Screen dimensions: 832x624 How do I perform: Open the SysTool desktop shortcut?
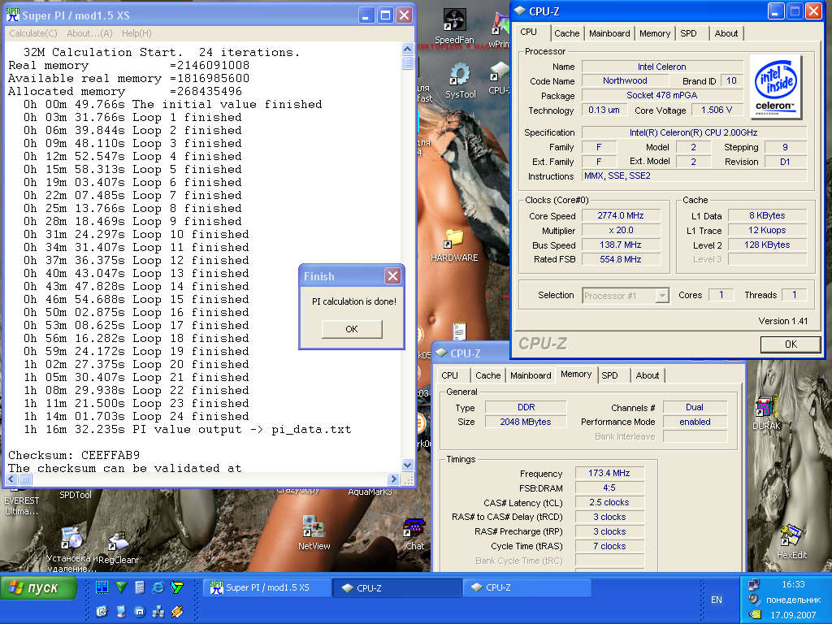[x=460, y=80]
